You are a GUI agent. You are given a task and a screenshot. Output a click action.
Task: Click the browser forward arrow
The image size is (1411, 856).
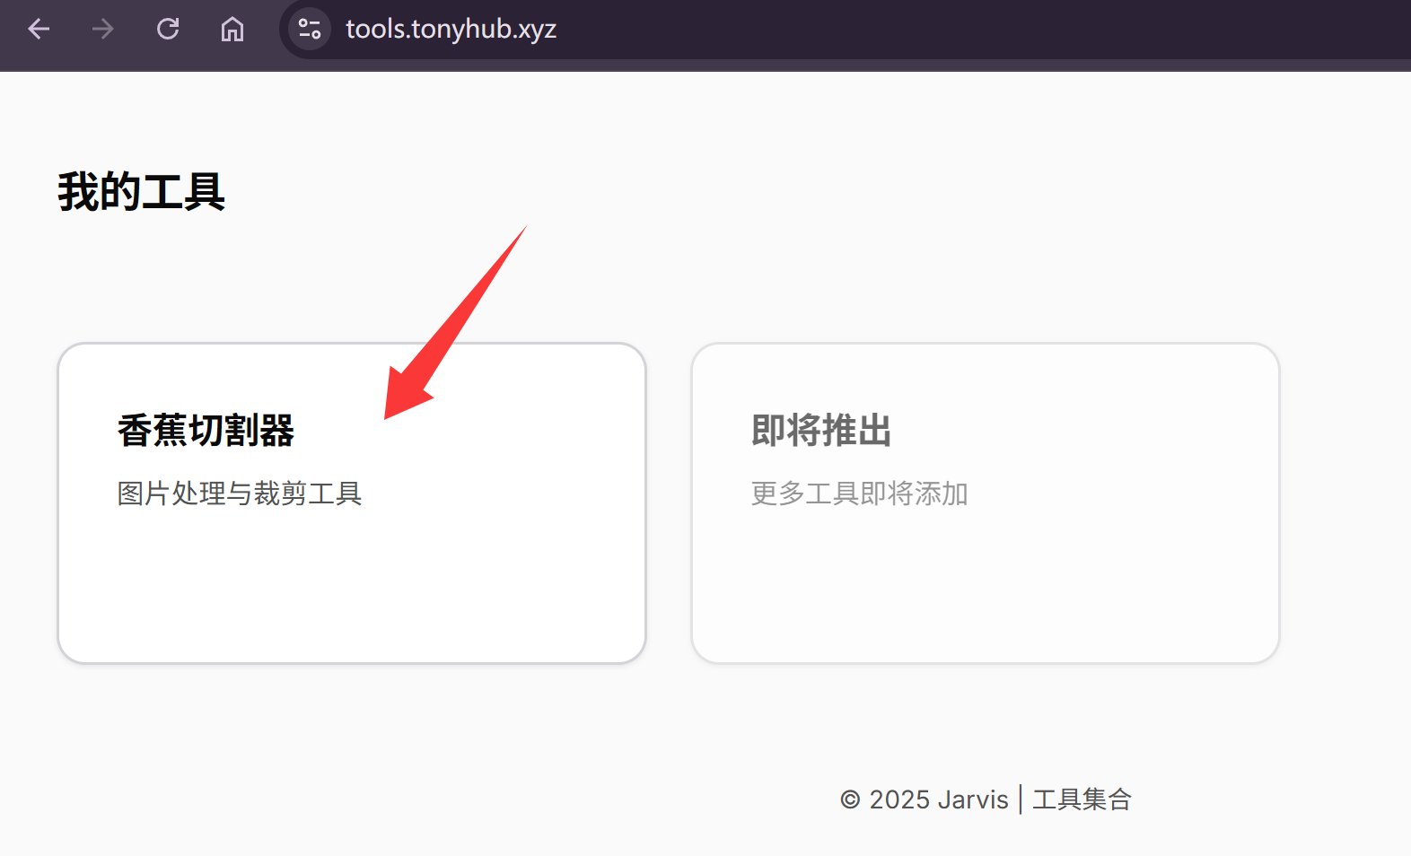tap(103, 30)
